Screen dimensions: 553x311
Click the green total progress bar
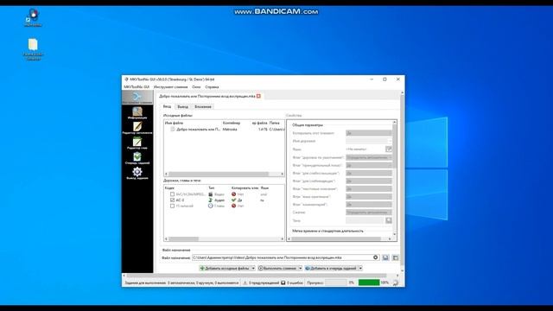coord(369,282)
